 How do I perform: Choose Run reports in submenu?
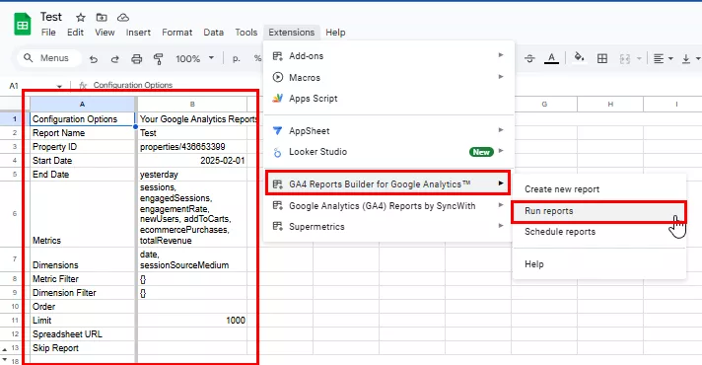click(599, 211)
